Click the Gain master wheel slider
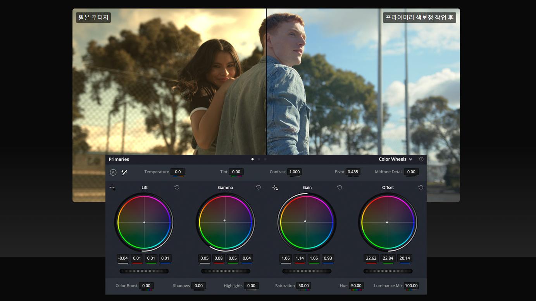536x301 pixels. [x=307, y=271]
